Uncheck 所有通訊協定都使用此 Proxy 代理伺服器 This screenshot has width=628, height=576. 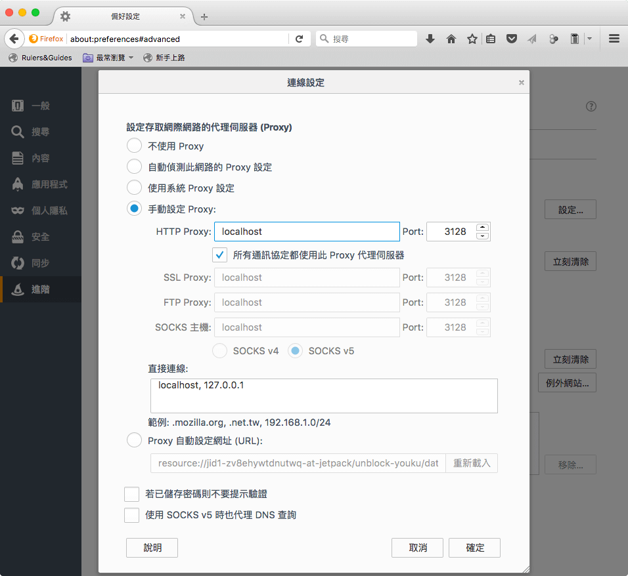point(219,255)
